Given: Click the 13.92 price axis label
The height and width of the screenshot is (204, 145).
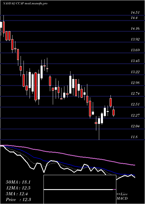Looking at the screenshot, I should point(135,39).
